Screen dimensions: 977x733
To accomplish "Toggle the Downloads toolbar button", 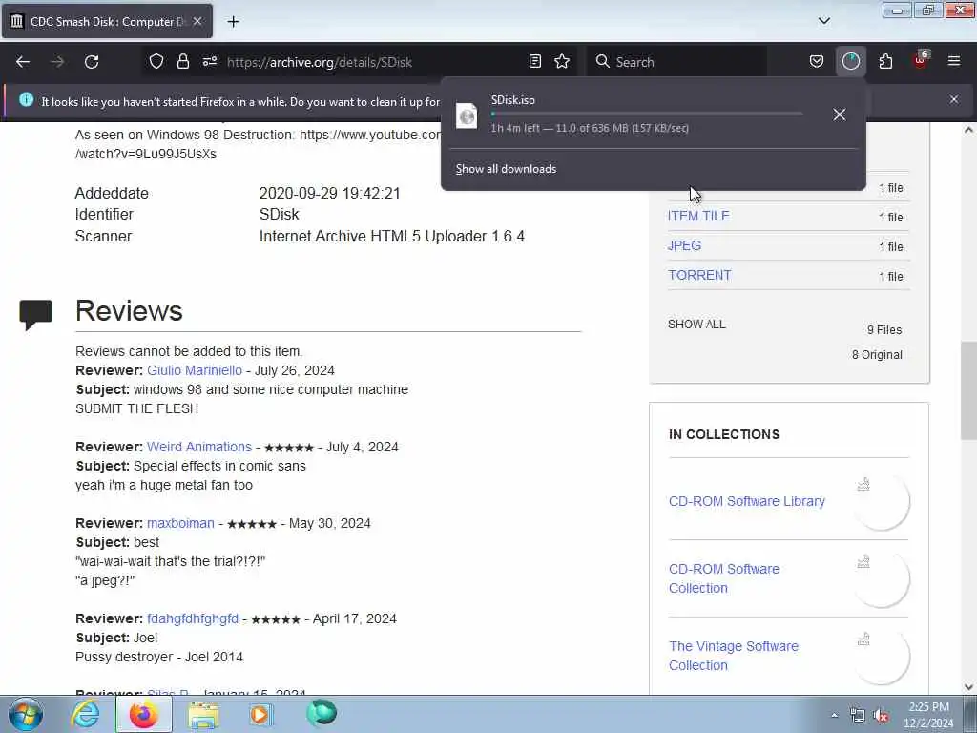I will tap(850, 61).
